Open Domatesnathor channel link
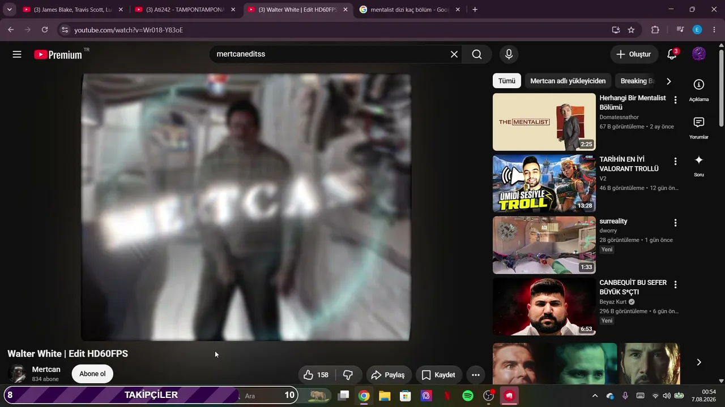Image resolution: width=725 pixels, height=407 pixels. coord(619,117)
